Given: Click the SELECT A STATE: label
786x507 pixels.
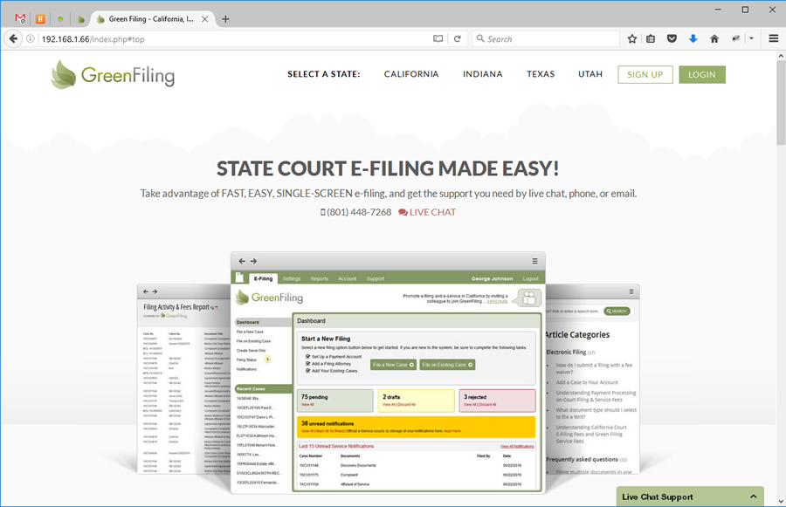Looking at the screenshot, I should [323, 74].
